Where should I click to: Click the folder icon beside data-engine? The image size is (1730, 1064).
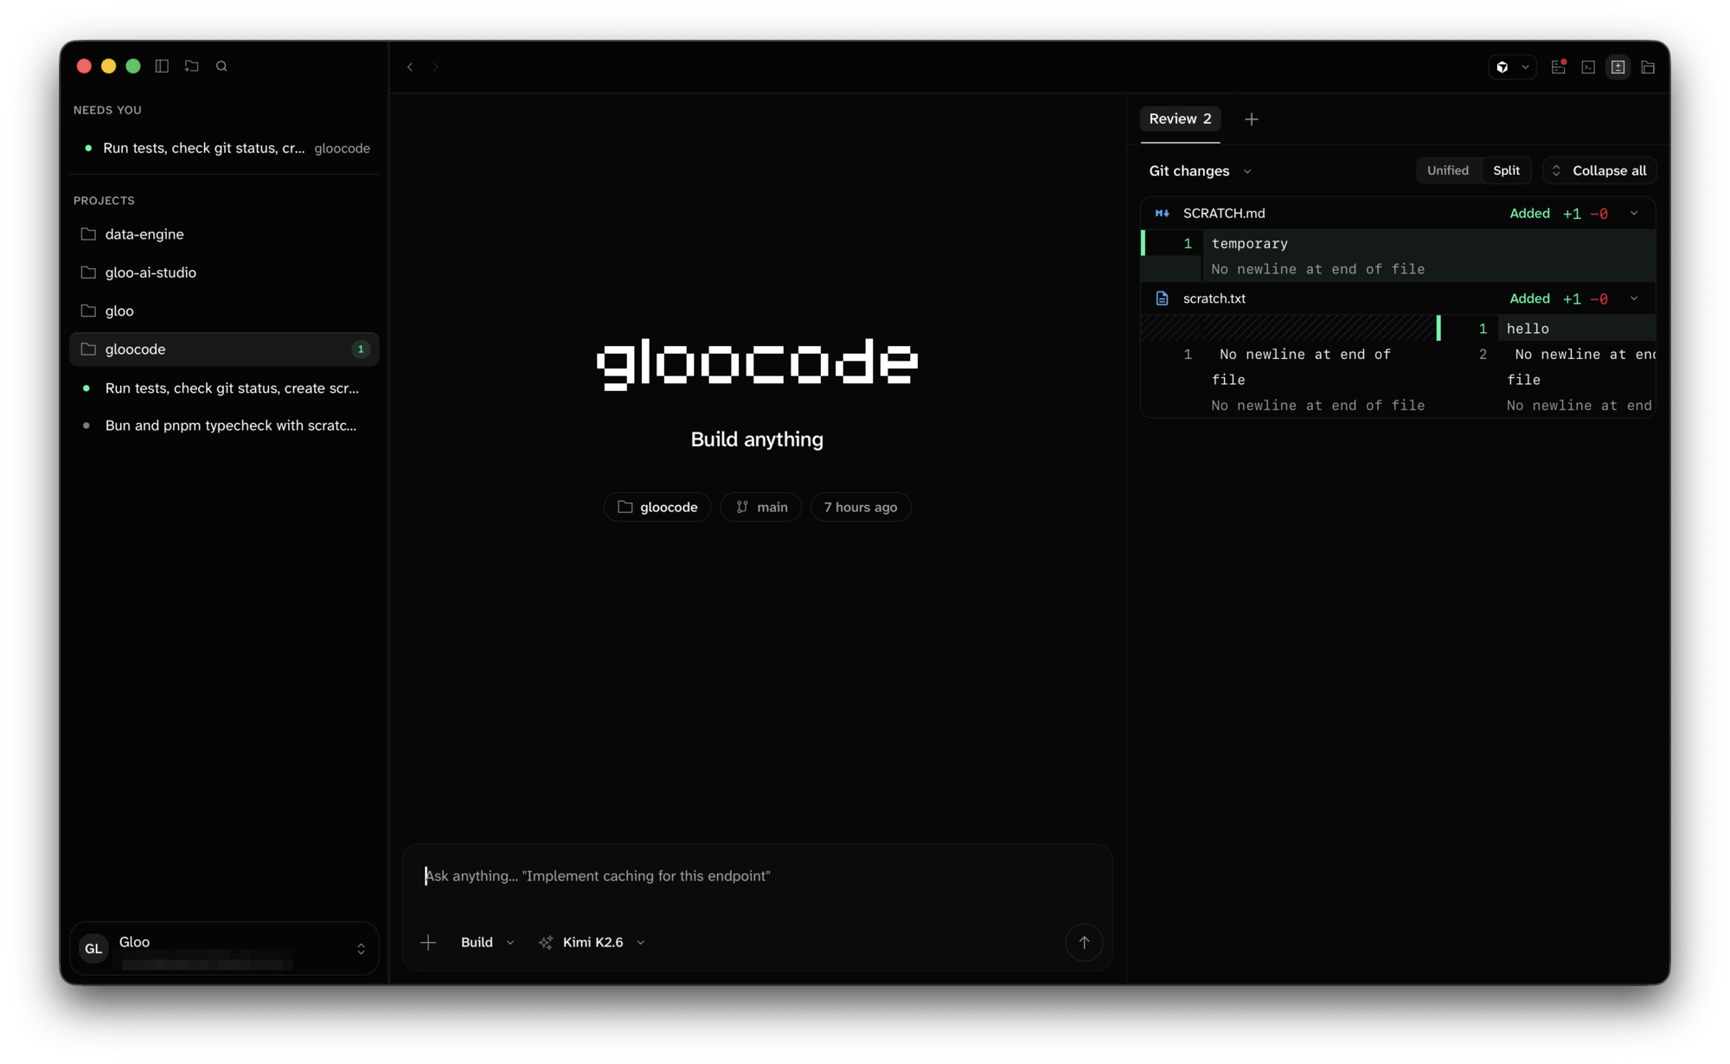point(87,234)
